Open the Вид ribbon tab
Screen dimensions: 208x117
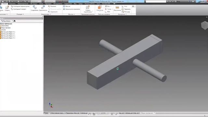click(75, 4)
